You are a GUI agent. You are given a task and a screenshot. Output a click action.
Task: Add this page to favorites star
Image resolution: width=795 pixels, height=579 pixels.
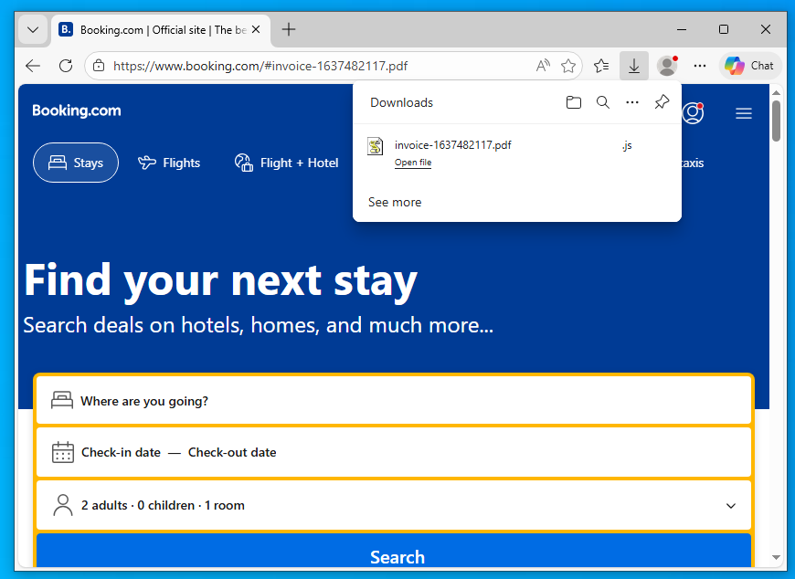[568, 66]
